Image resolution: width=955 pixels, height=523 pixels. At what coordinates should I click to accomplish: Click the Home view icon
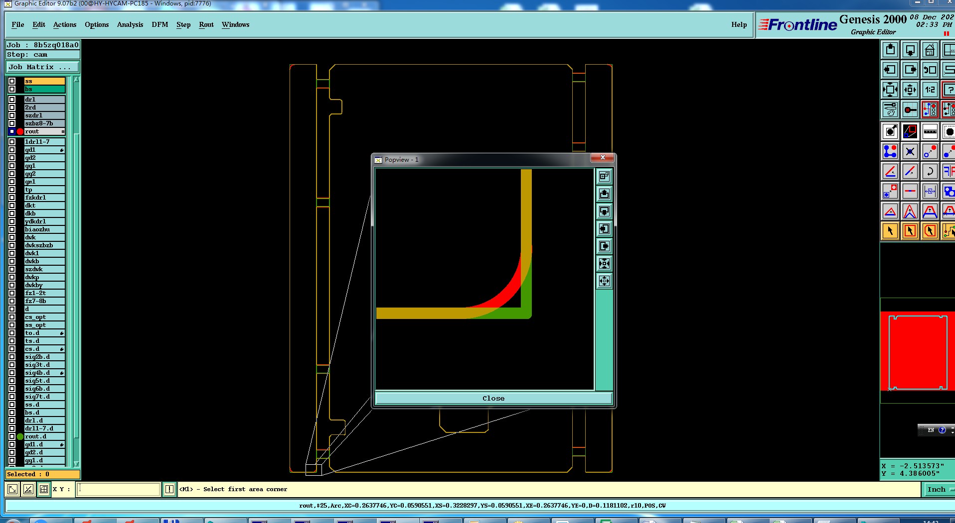(x=930, y=50)
